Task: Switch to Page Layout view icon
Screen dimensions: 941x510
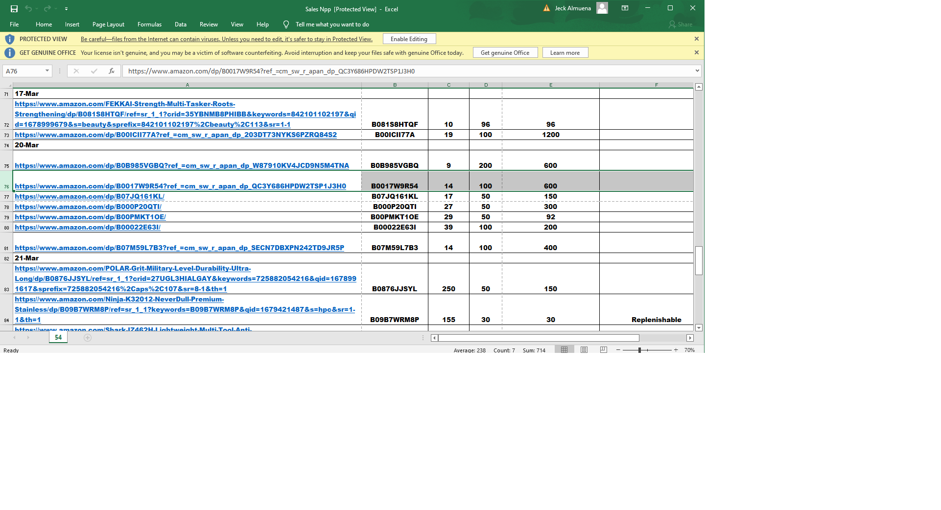Action: pyautogui.click(x=584, y=349)
